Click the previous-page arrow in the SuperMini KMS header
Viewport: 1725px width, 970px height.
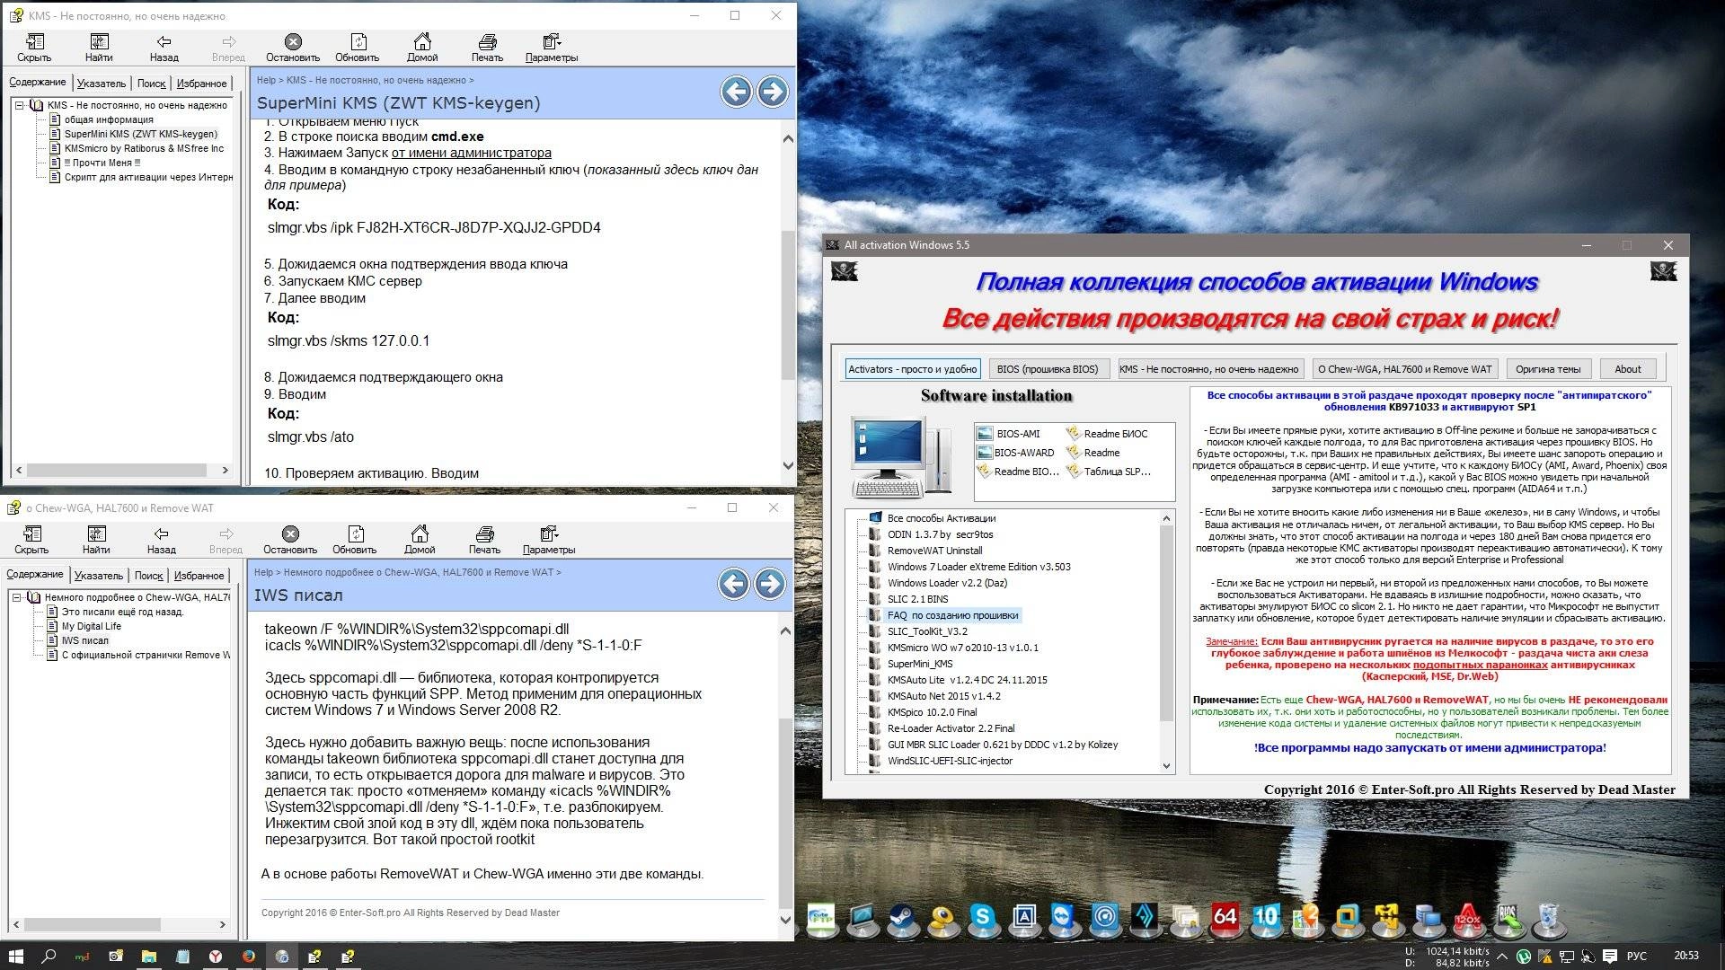737,92
